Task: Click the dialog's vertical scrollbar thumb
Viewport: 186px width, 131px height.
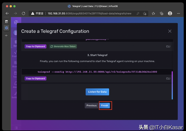Action: [172, 85]
